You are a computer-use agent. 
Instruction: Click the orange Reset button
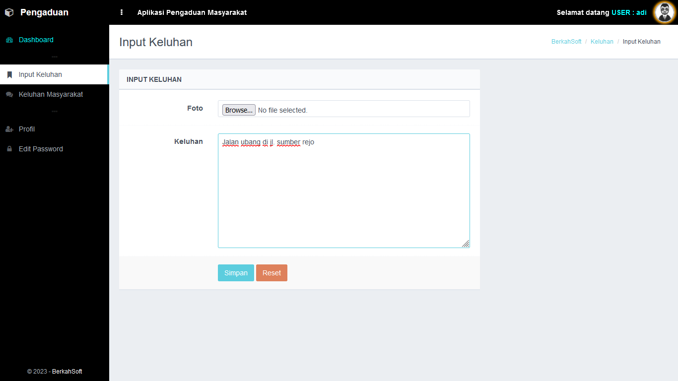pos(271,273)
